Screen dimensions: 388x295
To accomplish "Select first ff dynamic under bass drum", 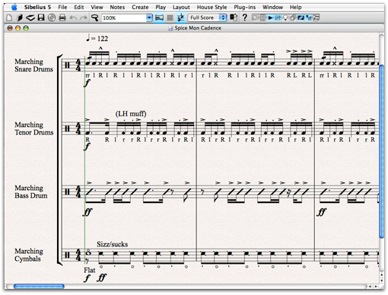I will pyautogui.click(x=87, y=212).
